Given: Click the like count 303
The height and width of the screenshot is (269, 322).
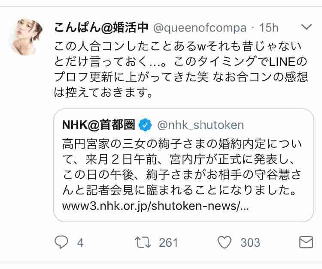Looking at the screenshot, I should pos(250,243).
